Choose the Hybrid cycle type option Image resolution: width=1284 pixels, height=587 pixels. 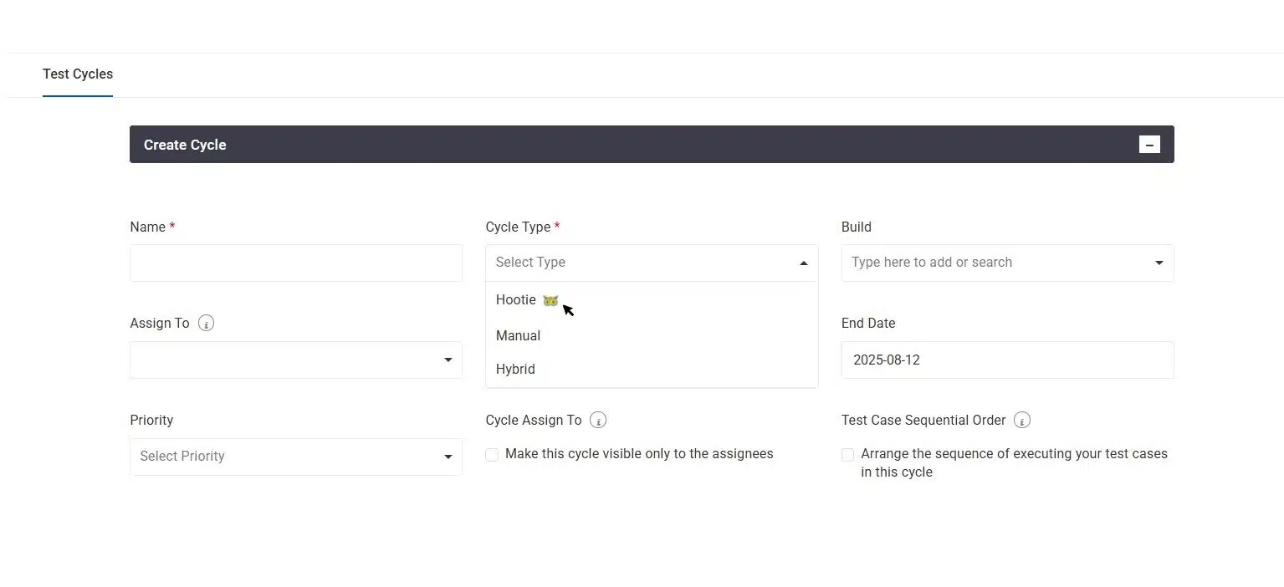click(652, 369)
